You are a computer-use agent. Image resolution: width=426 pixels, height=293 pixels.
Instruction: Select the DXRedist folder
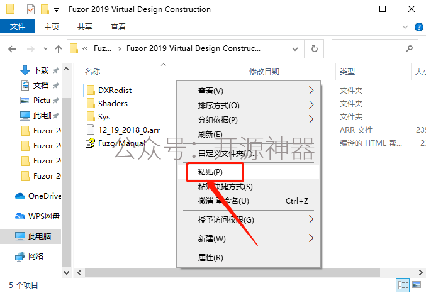[115, 90]
